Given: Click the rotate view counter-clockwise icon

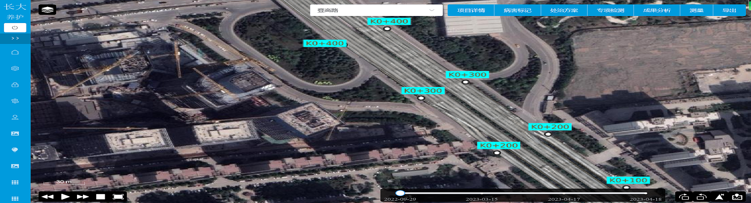Looking at the screenshot, I should click(701, 197).
